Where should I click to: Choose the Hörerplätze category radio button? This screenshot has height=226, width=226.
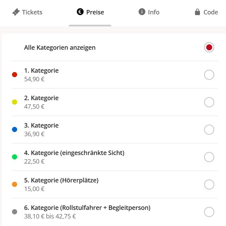(209, 185)
